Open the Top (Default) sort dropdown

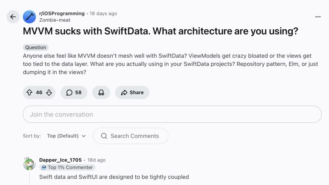pyautogui.click(x=66, y=136)
